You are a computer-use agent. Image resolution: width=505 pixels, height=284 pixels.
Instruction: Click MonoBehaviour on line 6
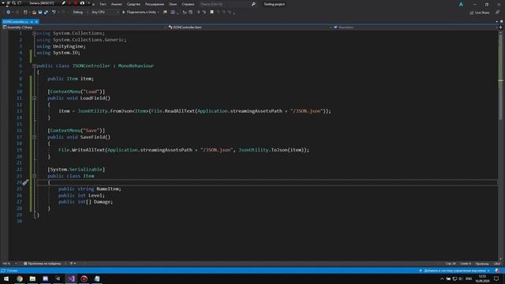click(x=136, y=65)
